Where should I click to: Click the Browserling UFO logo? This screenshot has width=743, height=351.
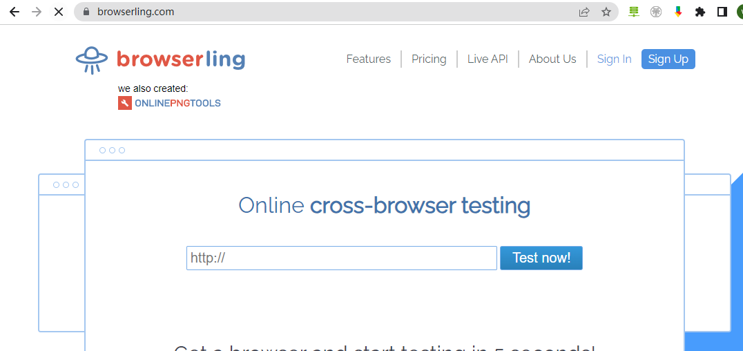(x=92, y=59)
